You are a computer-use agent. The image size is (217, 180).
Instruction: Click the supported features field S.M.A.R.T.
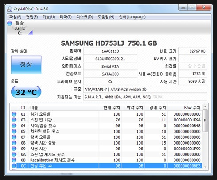click(x=145, y=97)
